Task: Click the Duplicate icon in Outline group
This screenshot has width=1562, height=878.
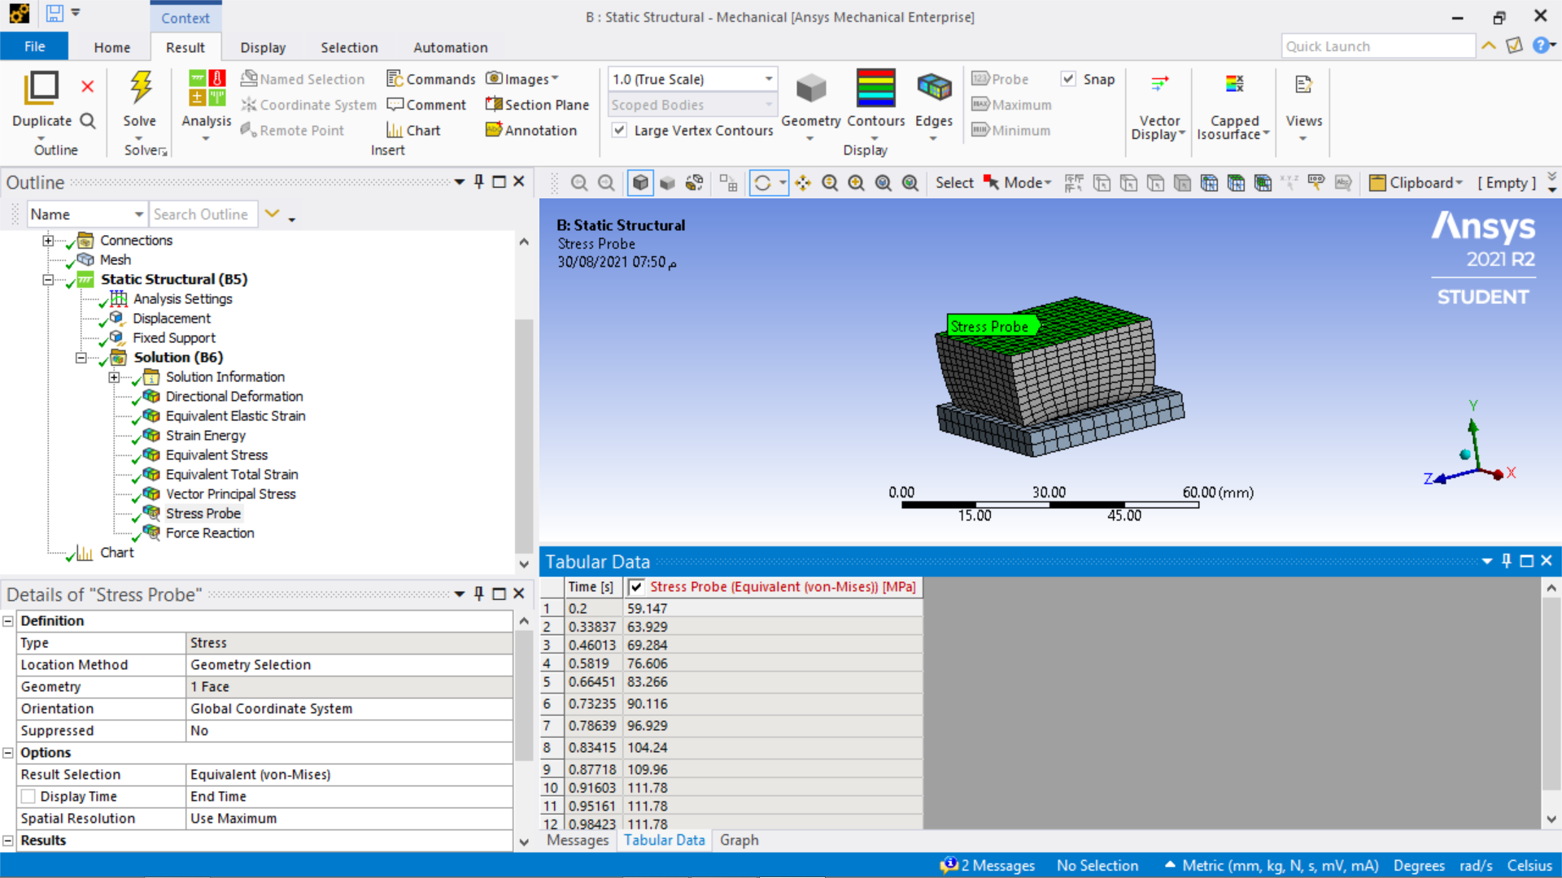Action: [x=41, y=89]
